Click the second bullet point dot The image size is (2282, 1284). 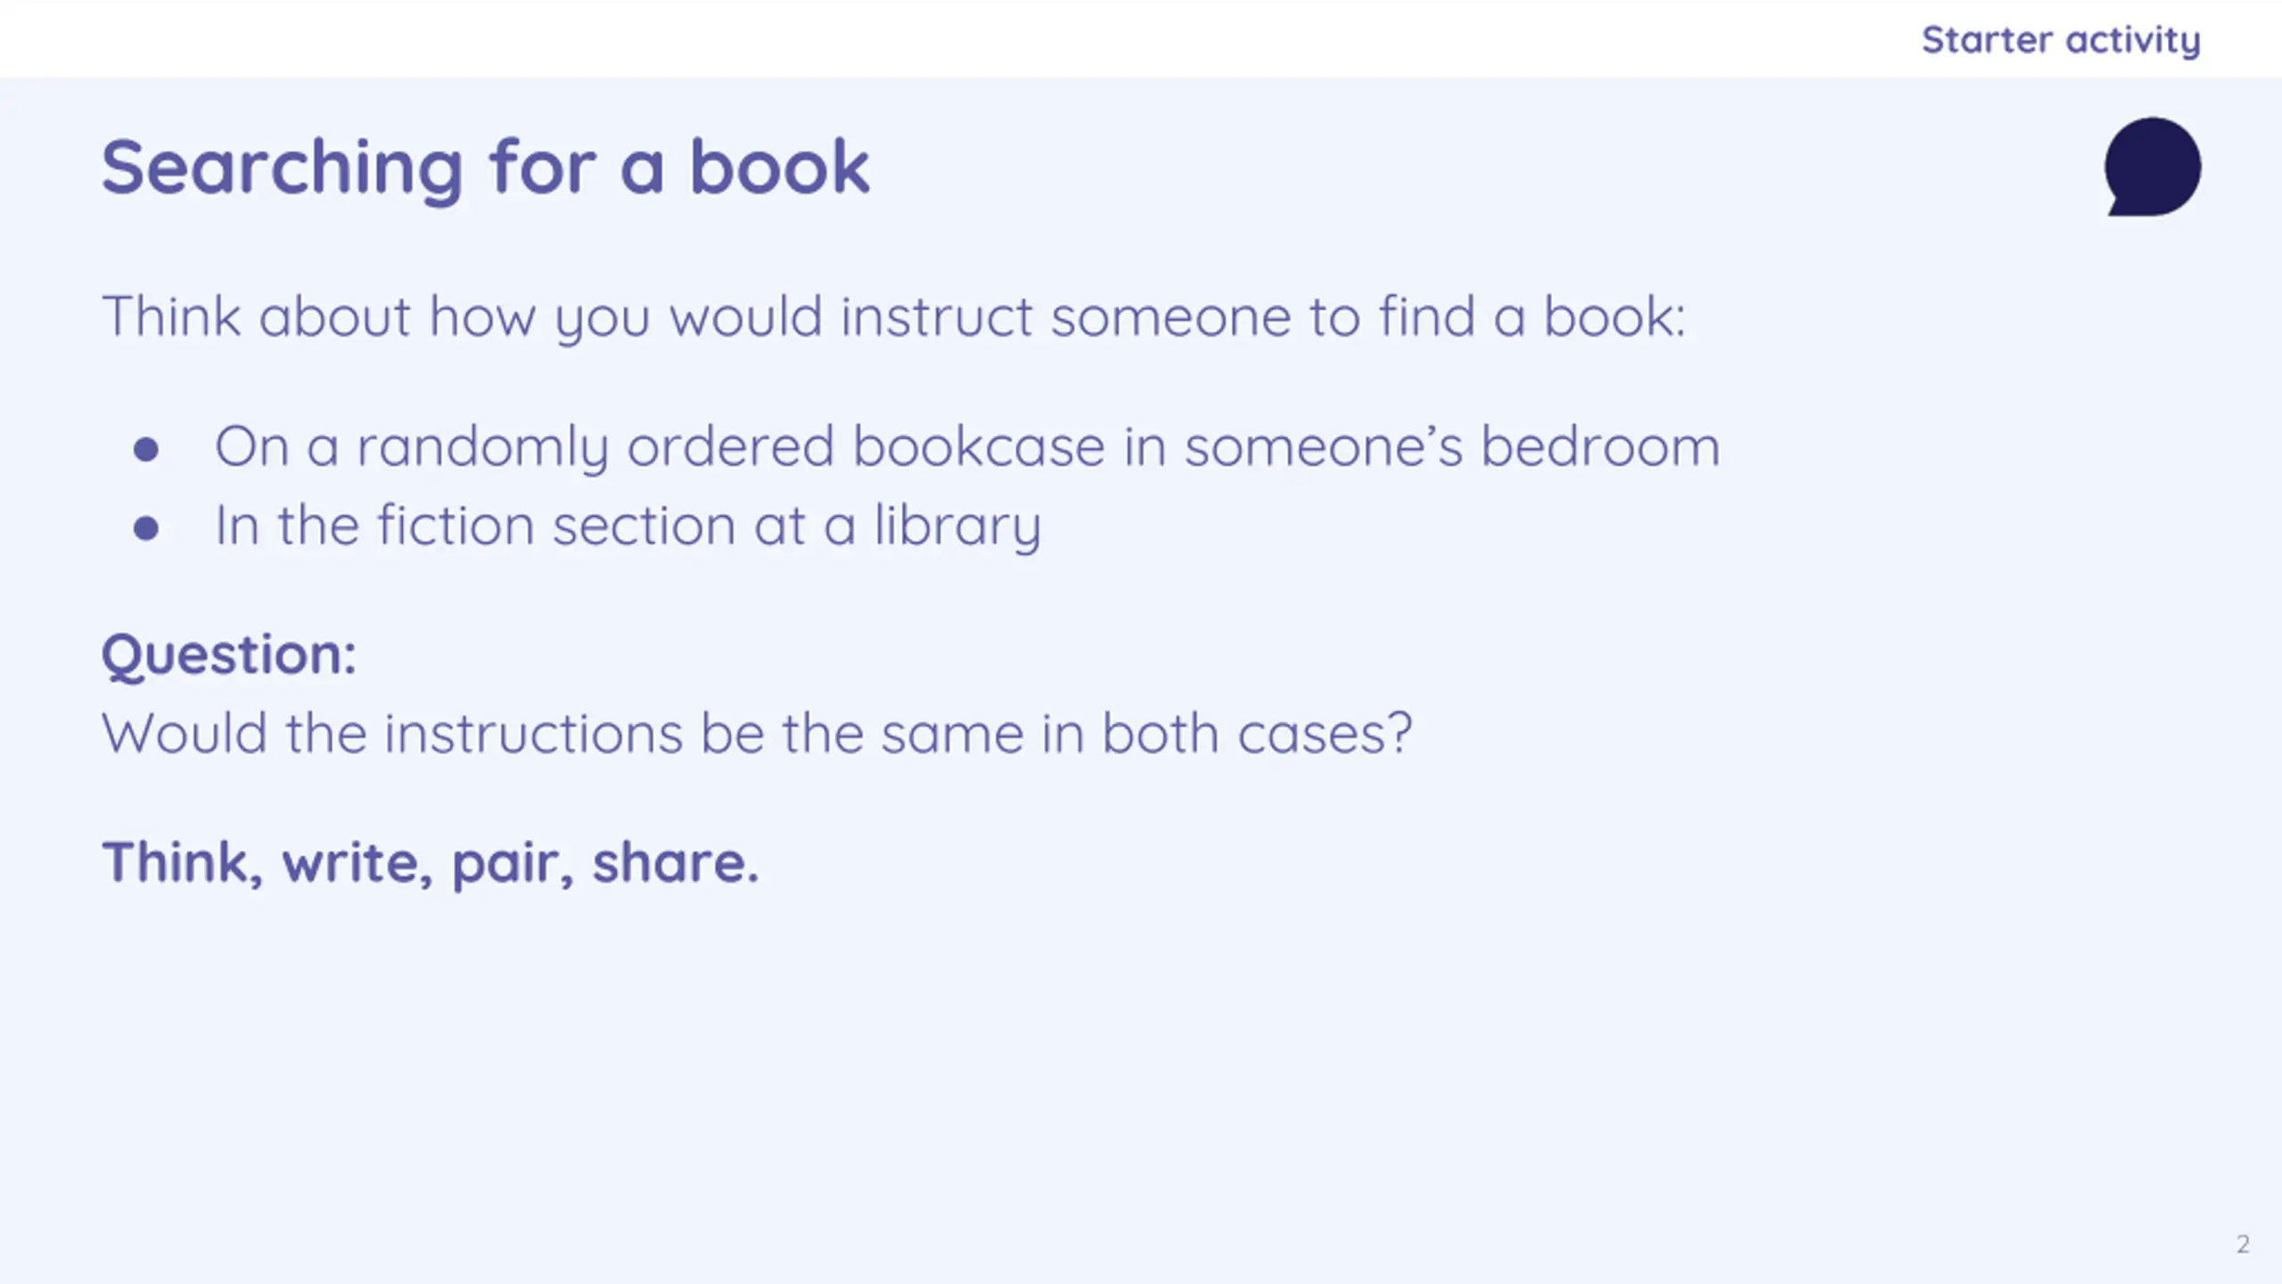click(146, 528)
